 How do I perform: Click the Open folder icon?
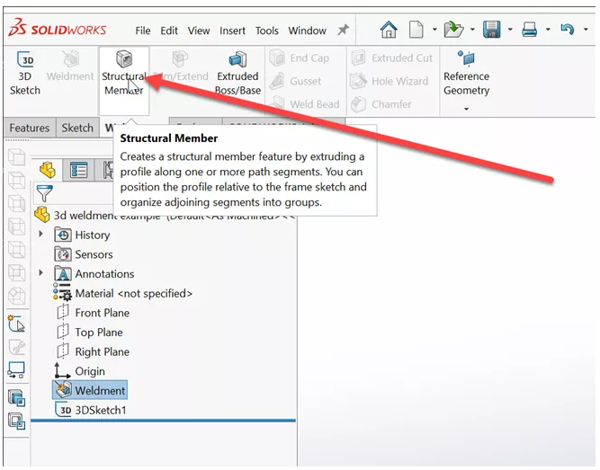(x=453, y=30)
